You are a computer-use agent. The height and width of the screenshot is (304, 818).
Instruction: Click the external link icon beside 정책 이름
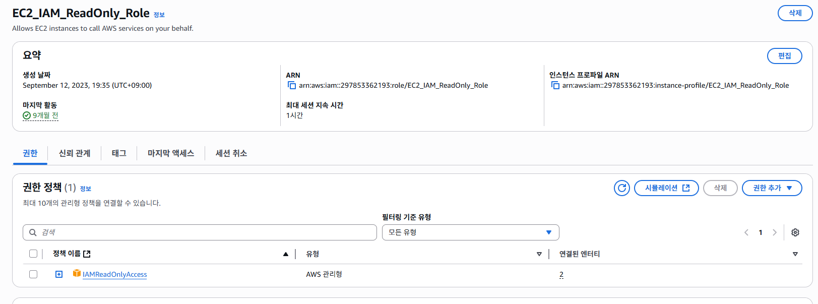coord(87,254)
